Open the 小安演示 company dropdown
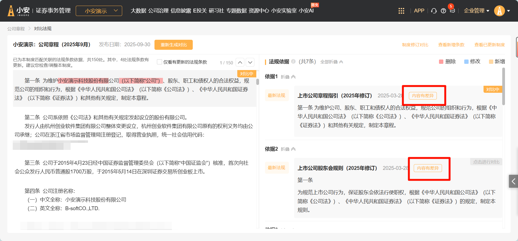Image resolution: width=518 pixels, height=241 pixels. point(99,11)
